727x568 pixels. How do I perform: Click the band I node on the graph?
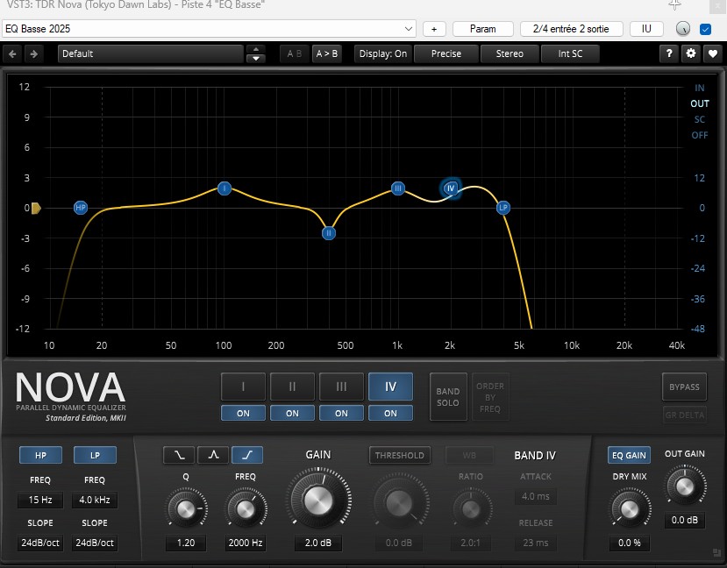(x=225, y=188)
